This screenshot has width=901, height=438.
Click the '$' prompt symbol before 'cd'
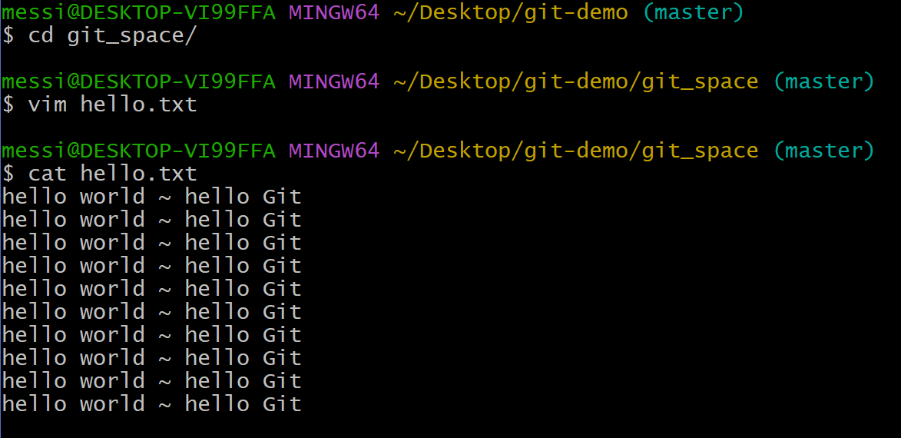point(8,35)
